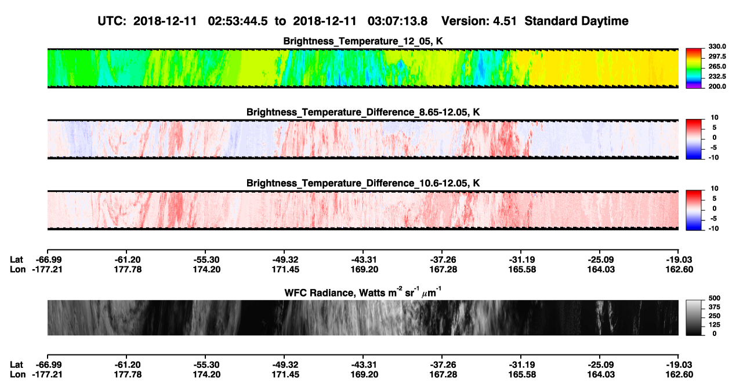Click the 500 value on radiance colorbar

(x=714, y=298)
